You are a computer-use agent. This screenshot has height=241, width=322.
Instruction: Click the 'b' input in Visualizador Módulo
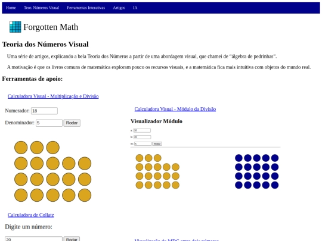click(142, 137)
